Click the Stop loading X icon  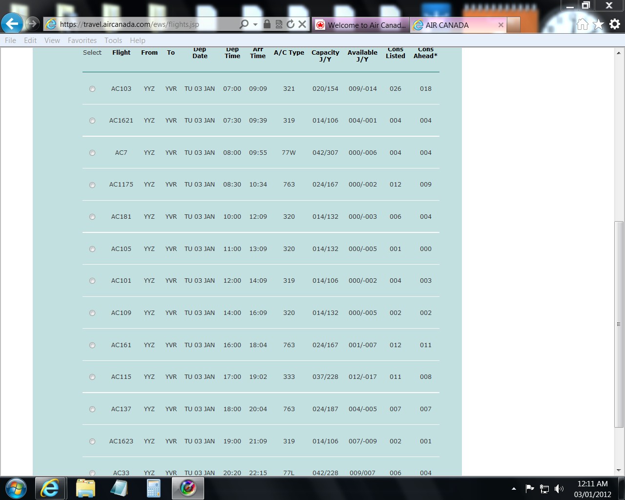pos(302,24)
